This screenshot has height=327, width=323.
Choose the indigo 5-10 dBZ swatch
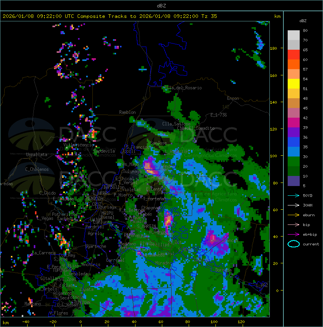click(x=293, y=181)
